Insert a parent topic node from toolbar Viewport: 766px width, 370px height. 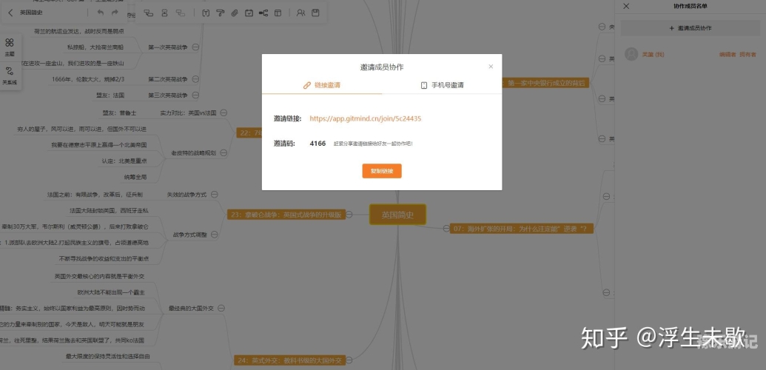[x=181, y=13]
